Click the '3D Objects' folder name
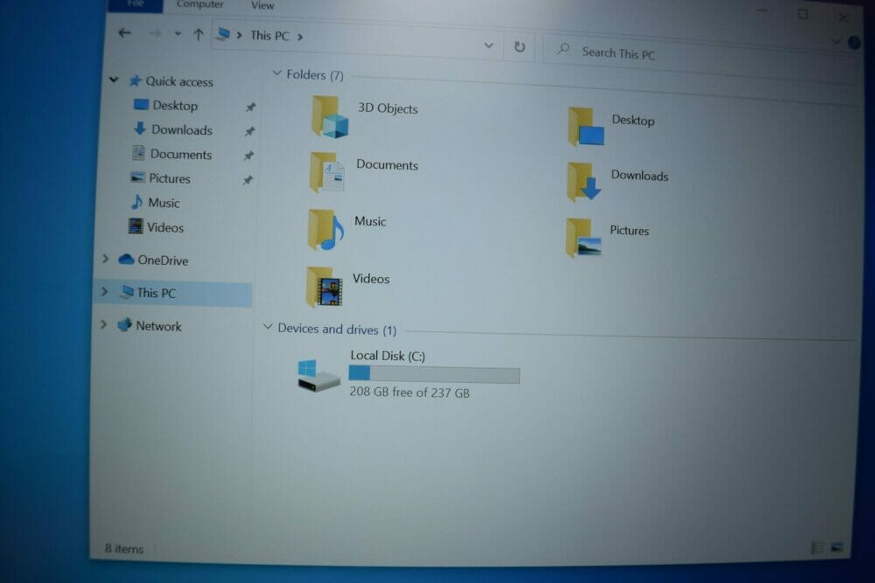875x583 pixels. click(388, 108)
